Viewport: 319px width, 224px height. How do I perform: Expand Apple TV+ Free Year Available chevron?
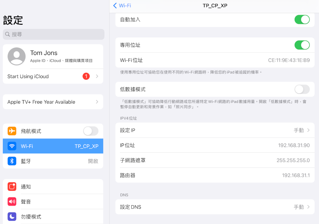coord(97,102)
